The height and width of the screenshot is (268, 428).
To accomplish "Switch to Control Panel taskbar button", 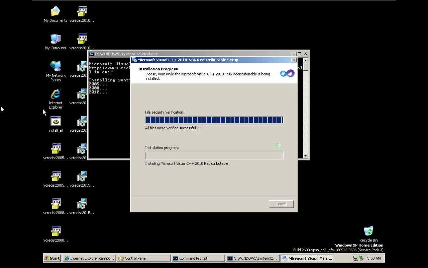I will click(x=143, y=258).
